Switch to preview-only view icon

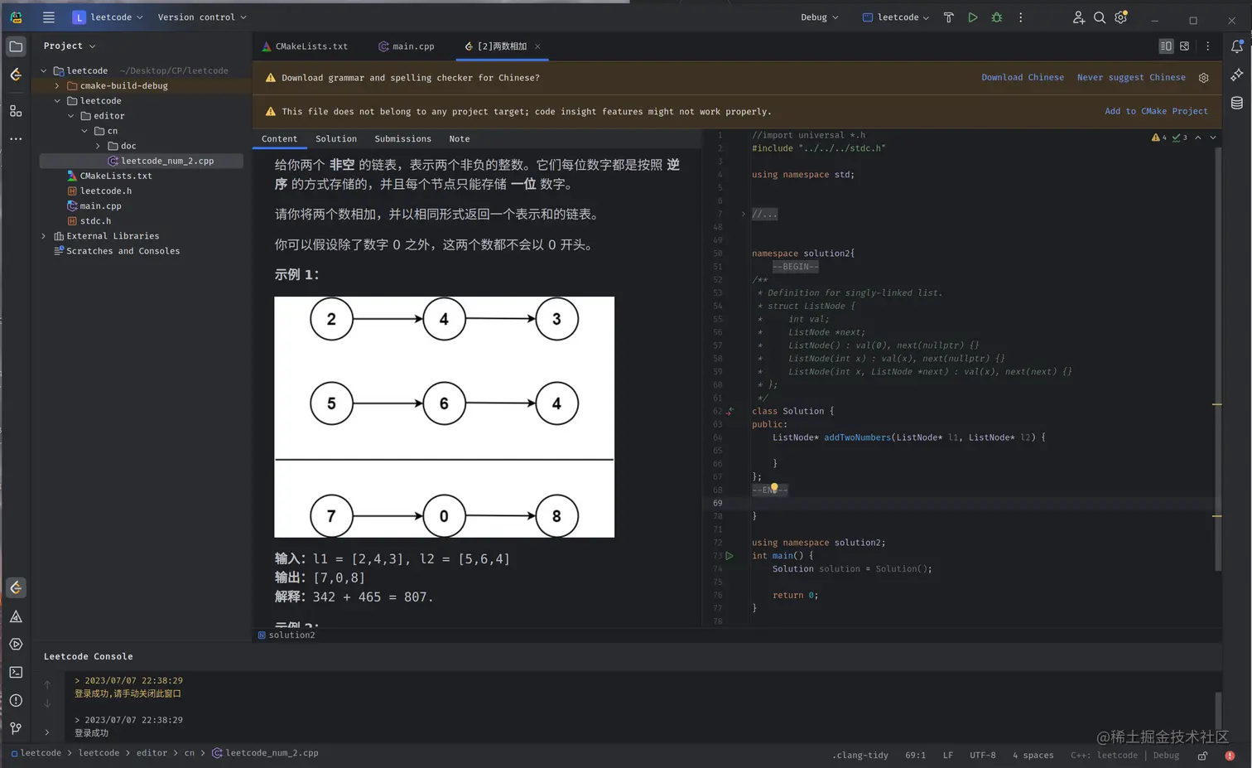point(1185,46)
